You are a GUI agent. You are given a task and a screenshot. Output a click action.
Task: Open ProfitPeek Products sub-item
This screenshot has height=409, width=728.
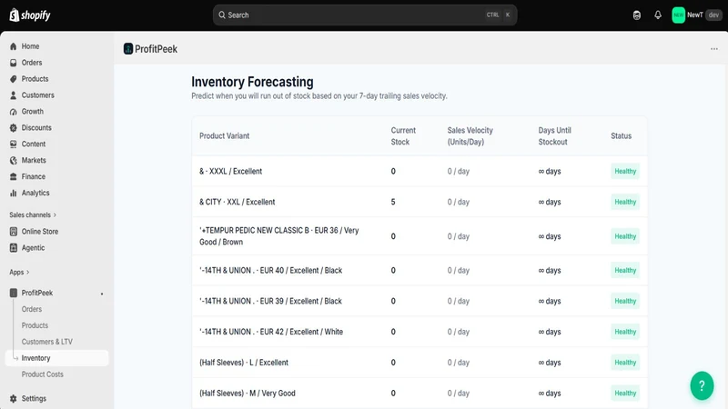click(x=35, y=325)
